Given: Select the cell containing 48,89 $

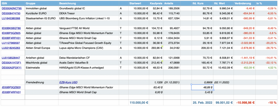Looking at the screenshot, I should [202, 87].
